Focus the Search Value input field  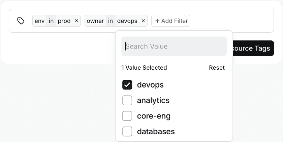(174, 46)
